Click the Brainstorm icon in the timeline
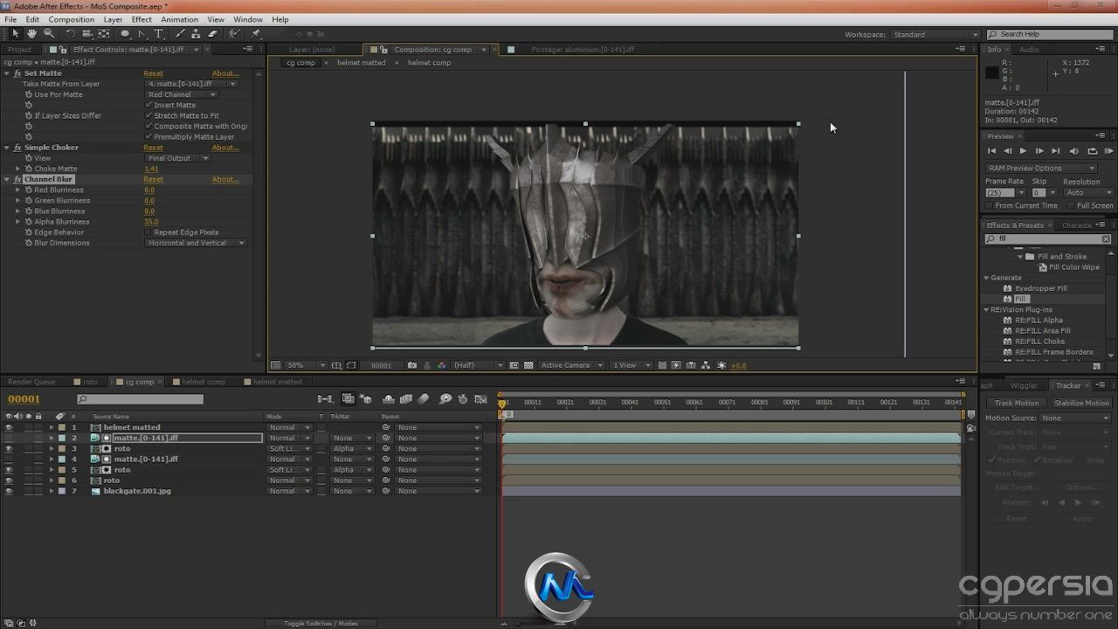This screenshot has height=629, width=1118. pos(445,399)
